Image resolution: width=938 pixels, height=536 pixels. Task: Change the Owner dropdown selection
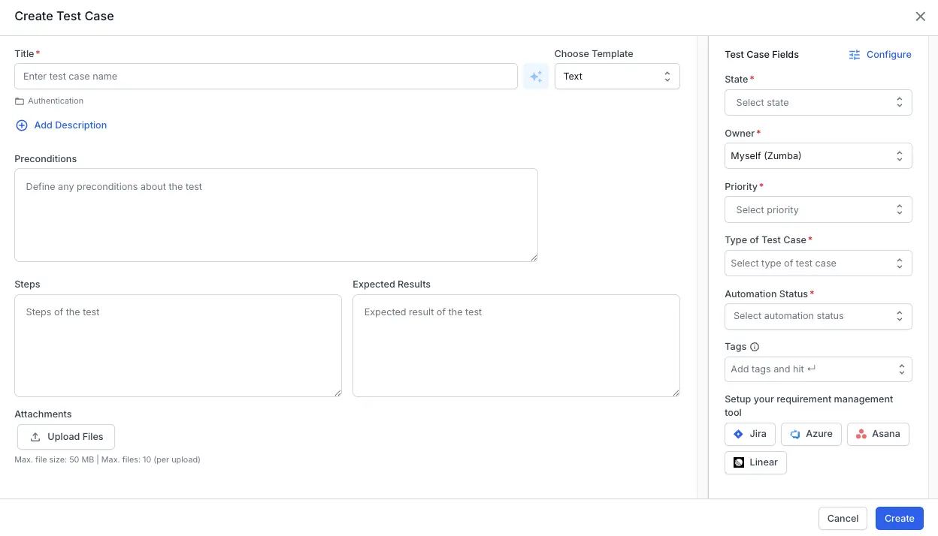coord(818,156)
